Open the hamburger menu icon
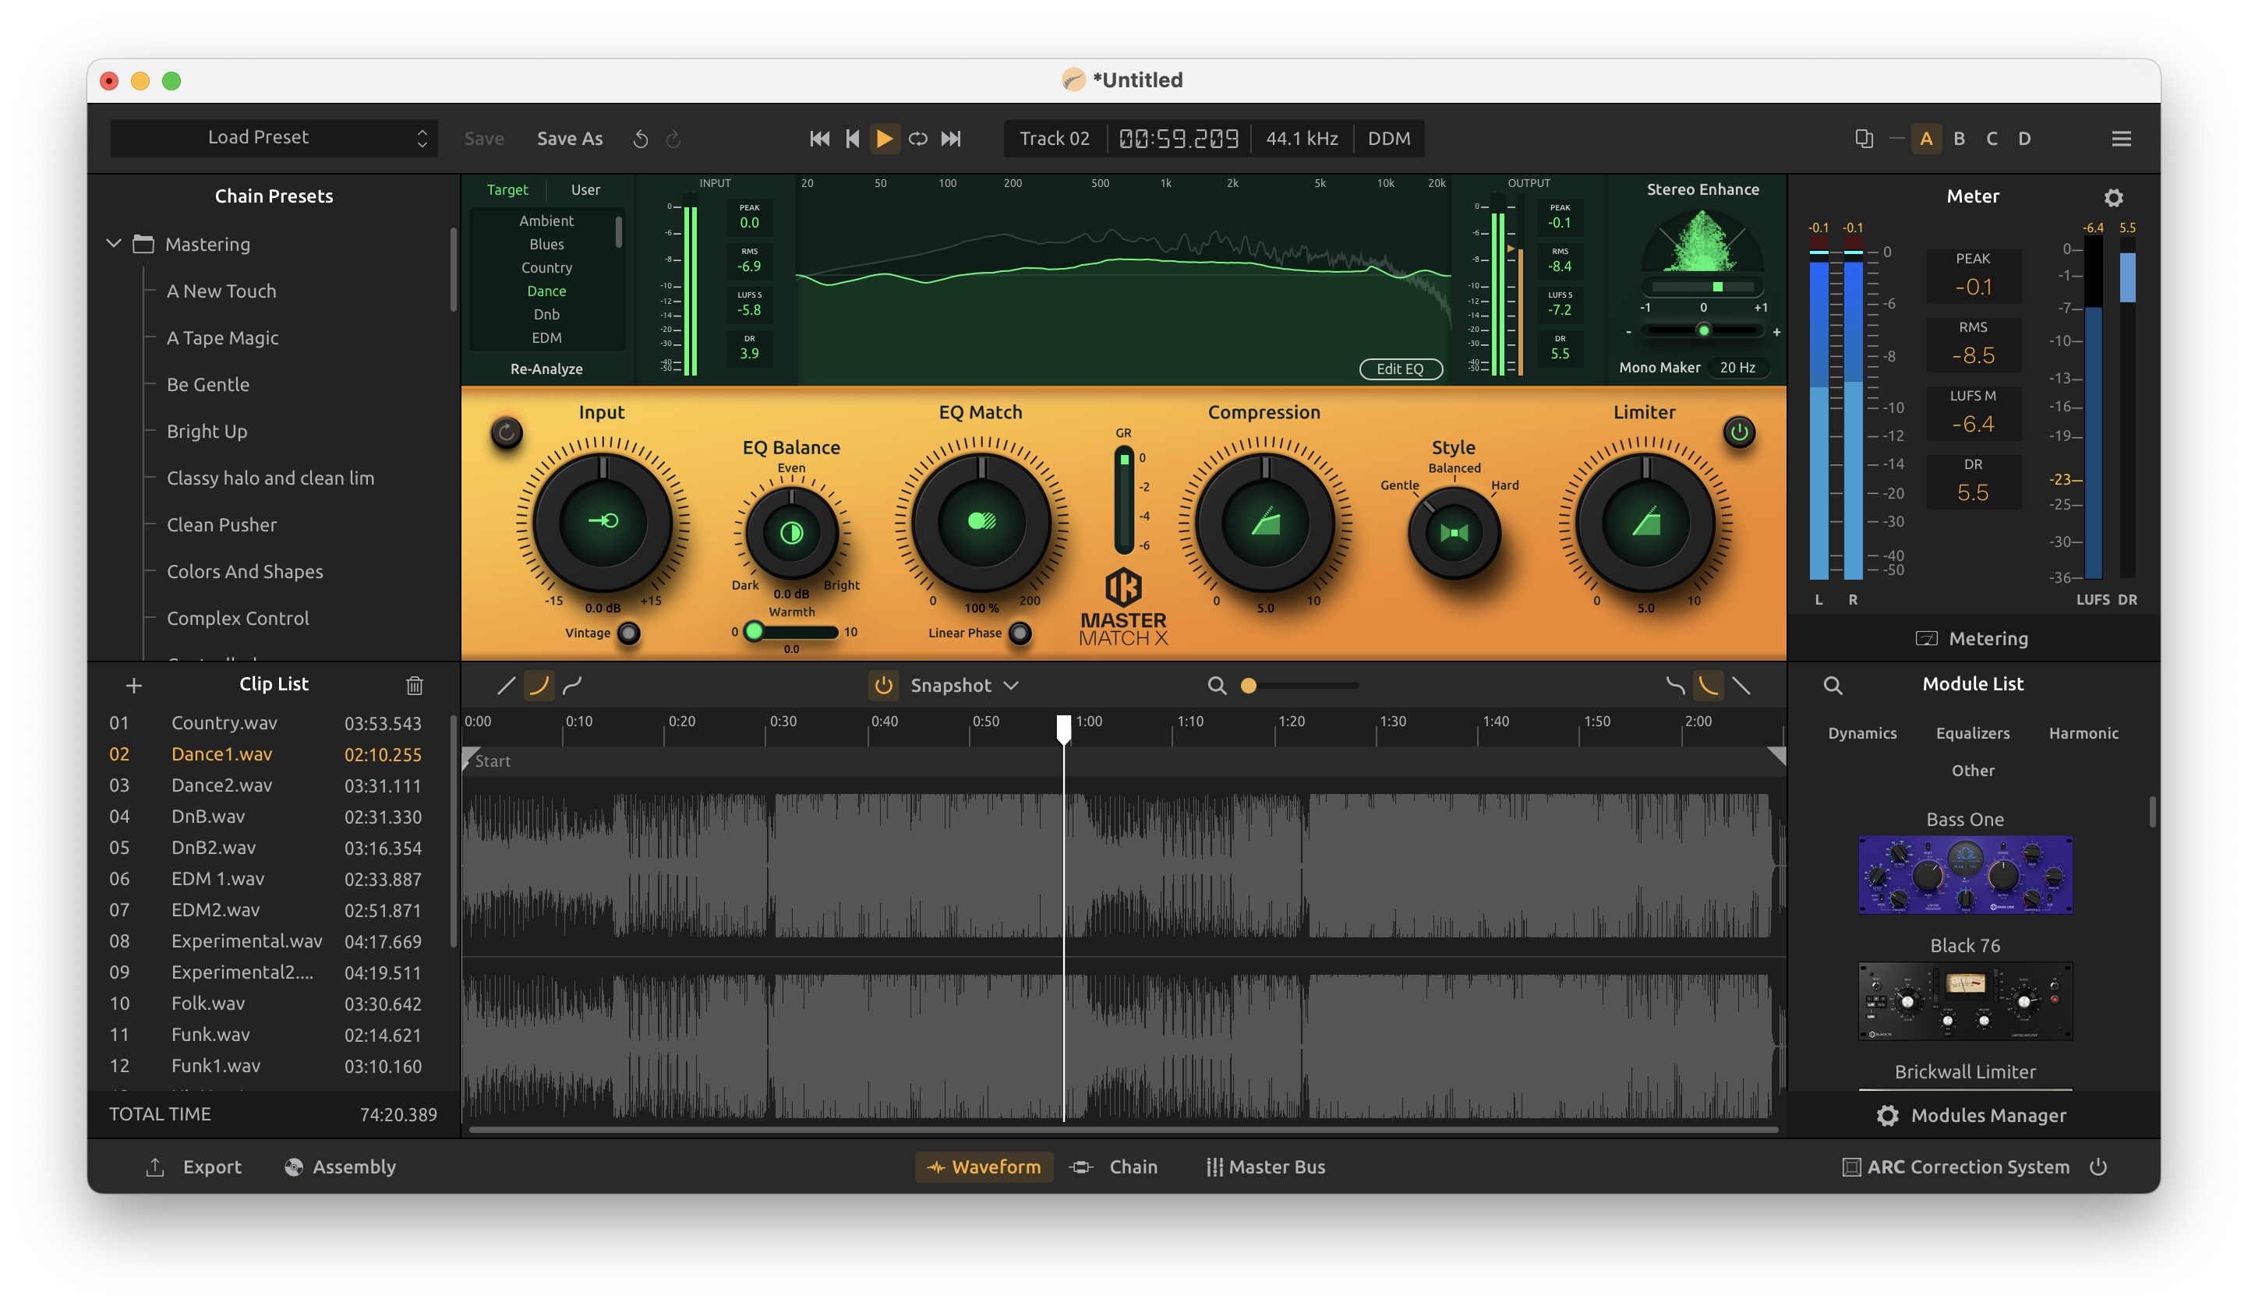Viewport: 2248px width, 1309px height. (x=2121, y=138)
